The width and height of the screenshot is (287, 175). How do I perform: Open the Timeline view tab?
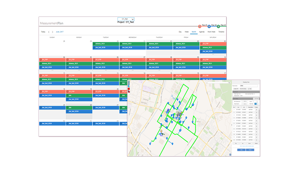point(221,31)
